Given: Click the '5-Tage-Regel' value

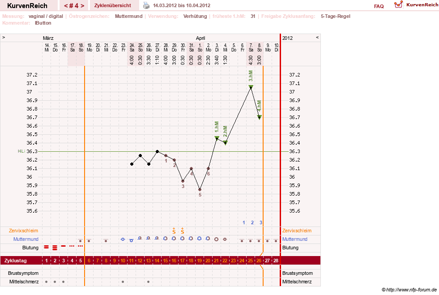Looking at the screenshot, I should (336, 16).
